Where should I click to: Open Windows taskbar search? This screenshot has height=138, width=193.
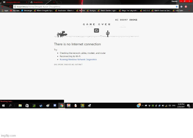tap(10, 105)
